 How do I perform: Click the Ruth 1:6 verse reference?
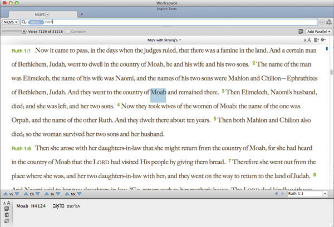click(21, 148)
